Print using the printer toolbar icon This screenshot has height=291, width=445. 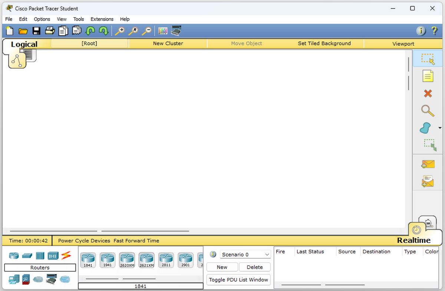[x=50, y=31]
